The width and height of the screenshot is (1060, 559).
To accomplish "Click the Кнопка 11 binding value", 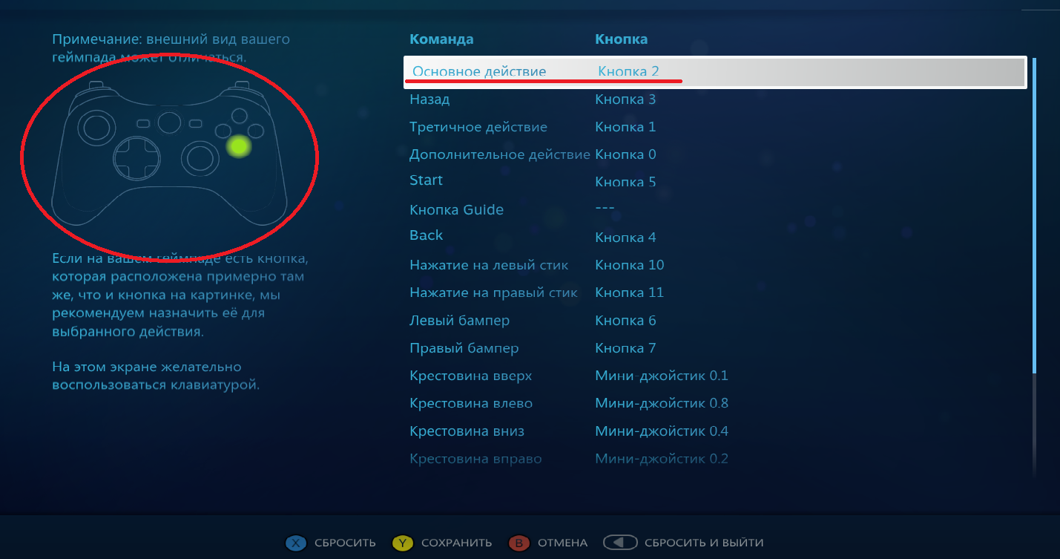I will pos(630,292).
